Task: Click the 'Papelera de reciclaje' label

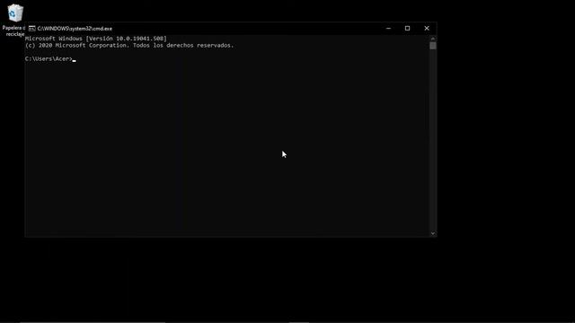Action: click(x=13, y=31)
